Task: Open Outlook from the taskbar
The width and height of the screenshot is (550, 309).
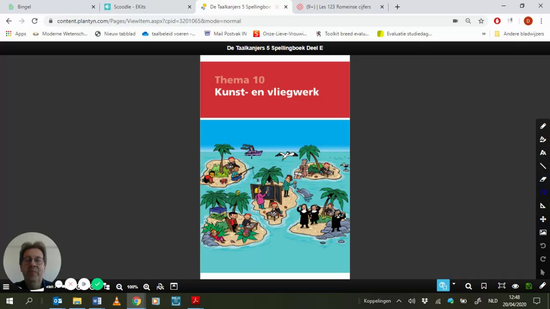Action: point(57,301)
